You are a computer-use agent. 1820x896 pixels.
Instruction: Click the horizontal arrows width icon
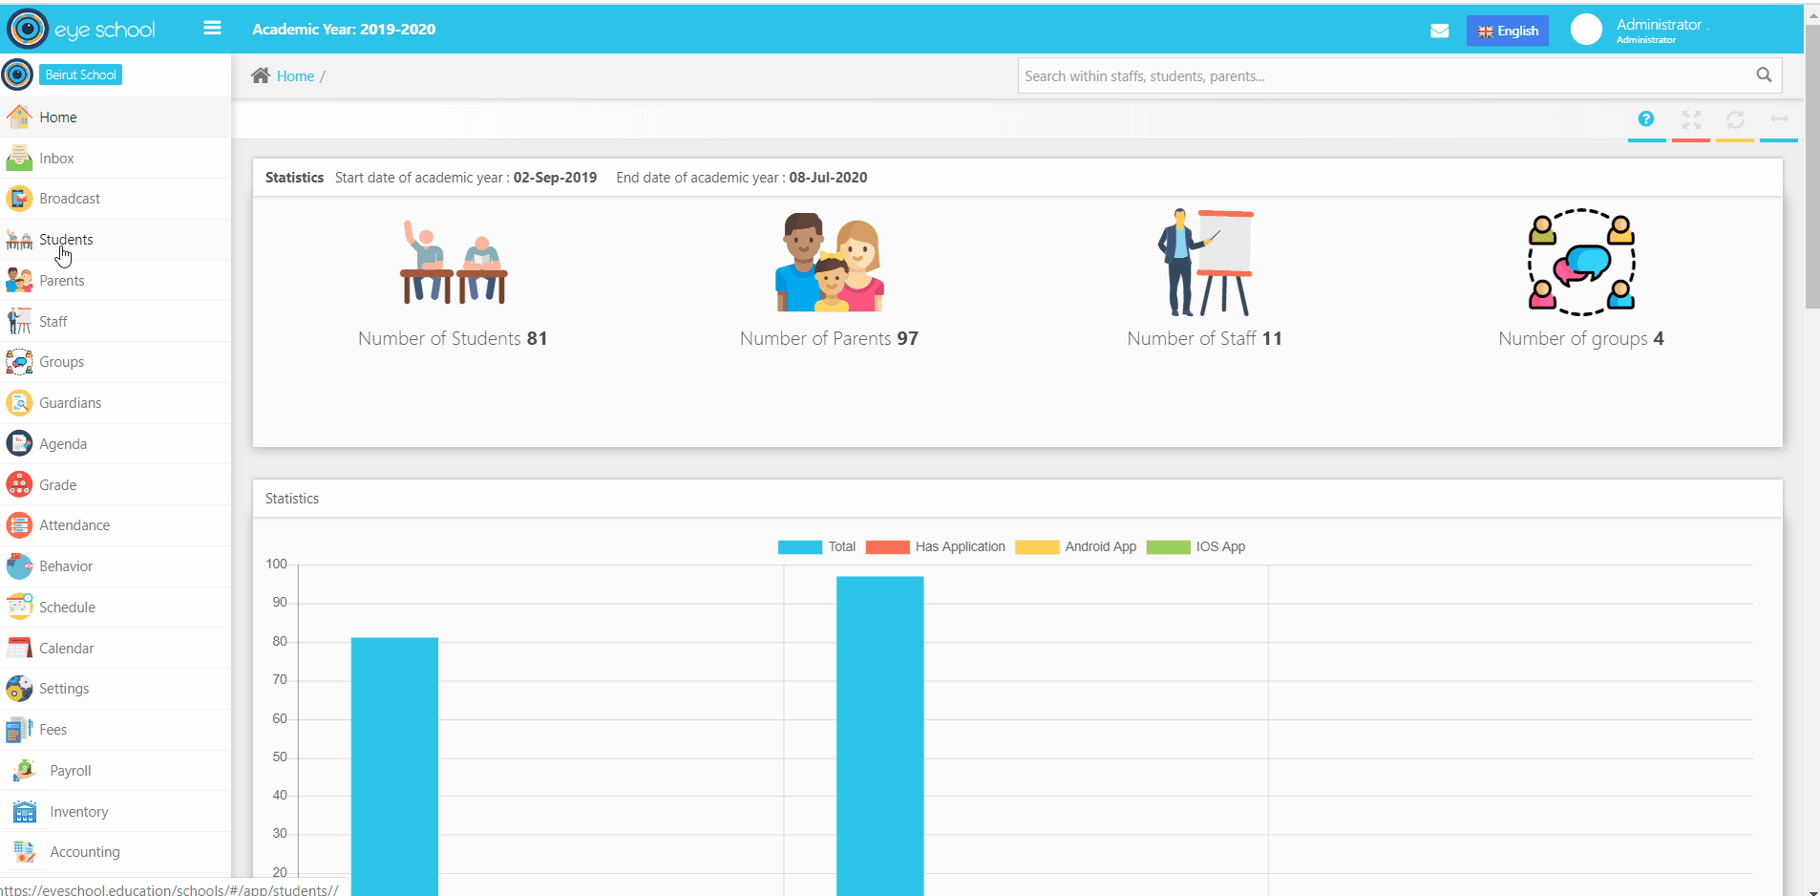1779,119
